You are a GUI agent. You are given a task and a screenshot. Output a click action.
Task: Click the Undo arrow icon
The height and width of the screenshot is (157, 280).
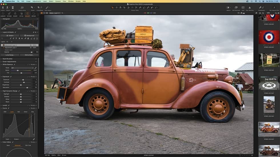[38, 8]
